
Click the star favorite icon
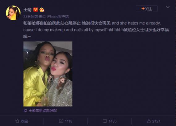(17, 121)
